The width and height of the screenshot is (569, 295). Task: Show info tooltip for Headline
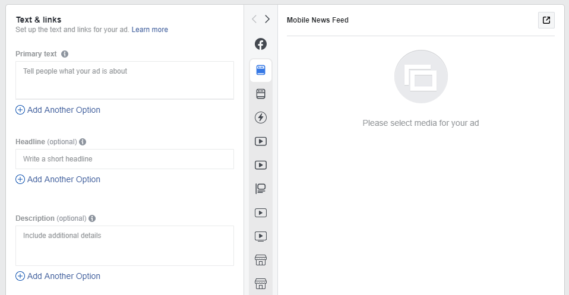(83, 142)
